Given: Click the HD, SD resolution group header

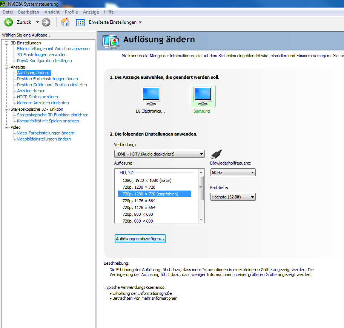Looking at the screenshot, I should [126, 173].
